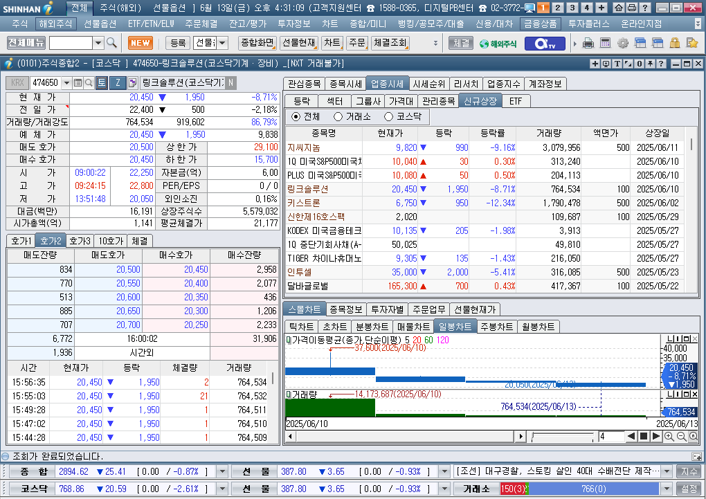
Task: Select the 키스트론 row in list
Action: pos(485,203)
